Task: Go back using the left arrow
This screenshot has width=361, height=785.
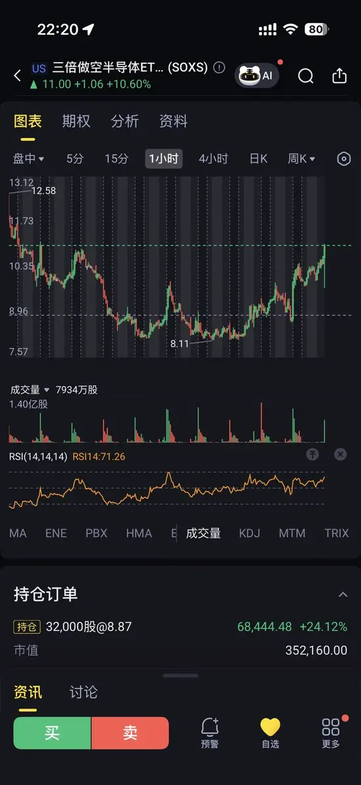Action: 18,76
